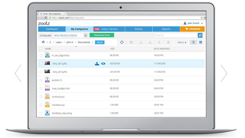This screenshot has width=245, height=138.
Task: Open the Reports tab
Action: [166, 29]
